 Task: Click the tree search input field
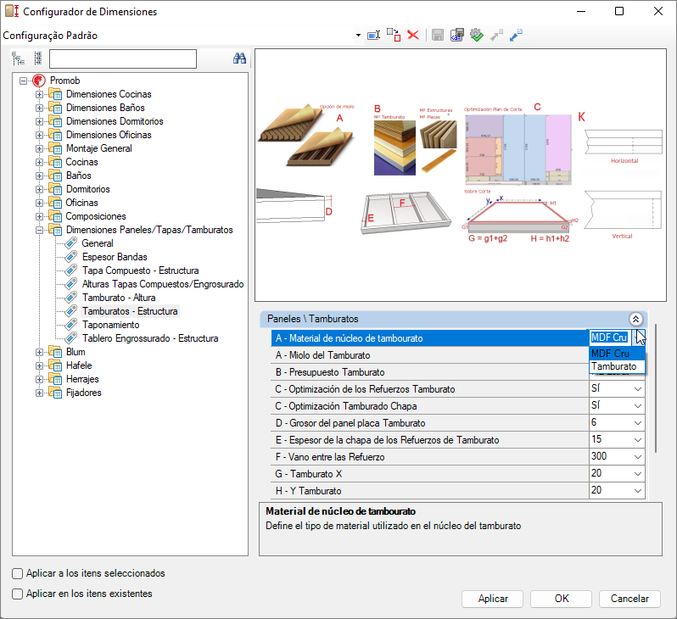[x=123, y=59]
